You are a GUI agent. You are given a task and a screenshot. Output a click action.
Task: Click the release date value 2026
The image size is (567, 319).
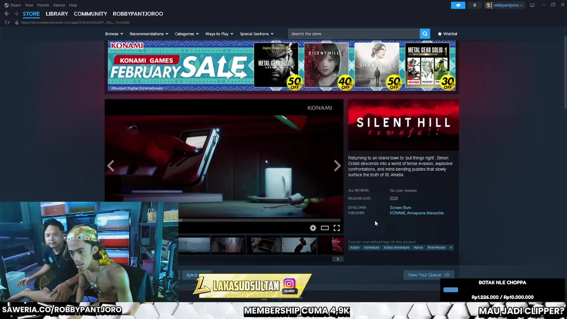394,198
